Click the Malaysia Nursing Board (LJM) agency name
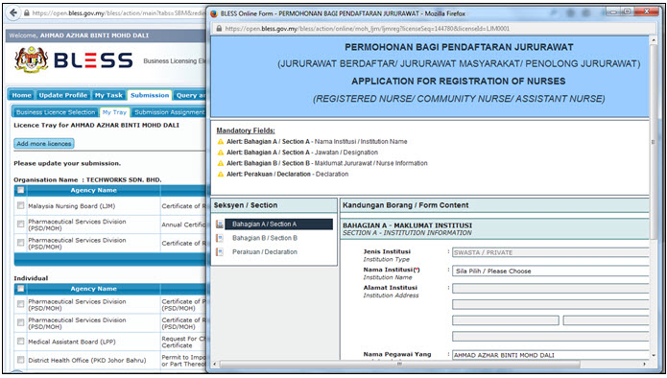 coord(71,206)
